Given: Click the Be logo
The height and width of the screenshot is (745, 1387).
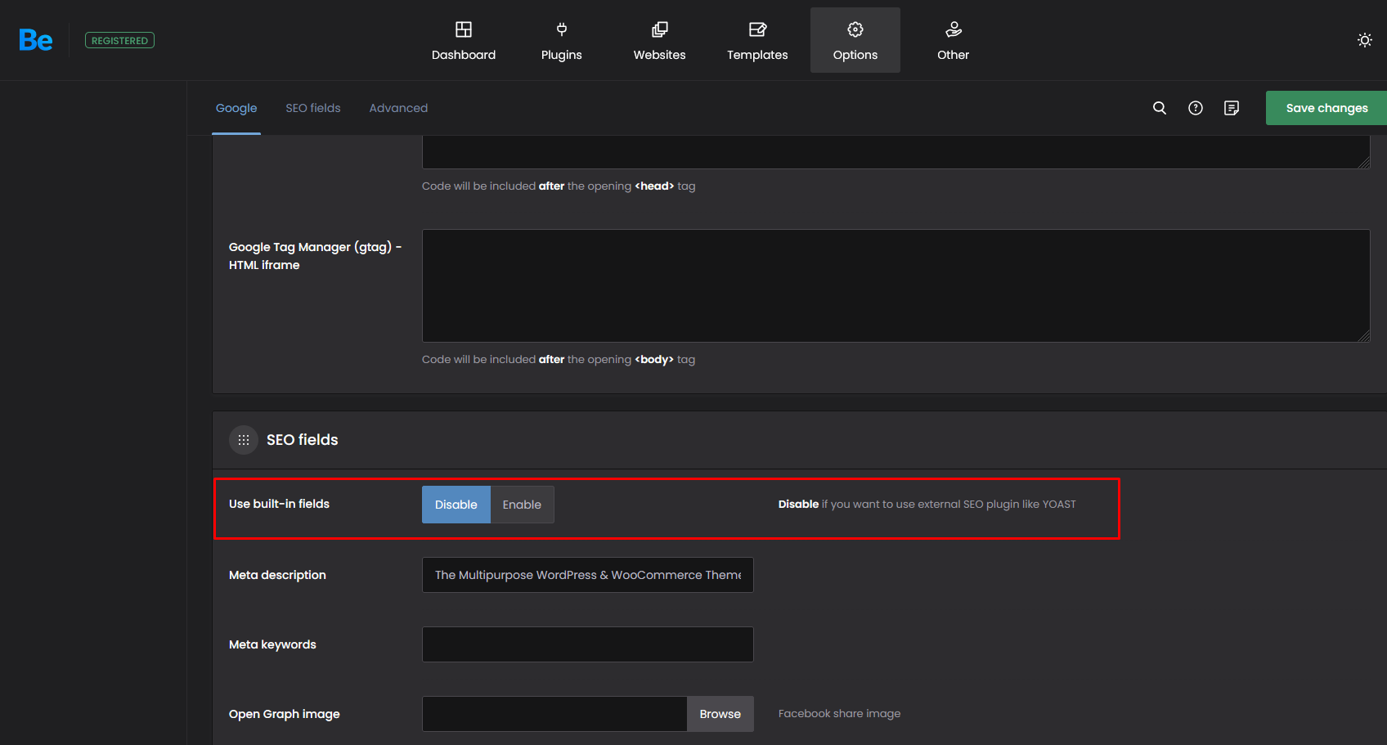Looking at the screenshot, I should pyautogui.click(x=35, y=40).
